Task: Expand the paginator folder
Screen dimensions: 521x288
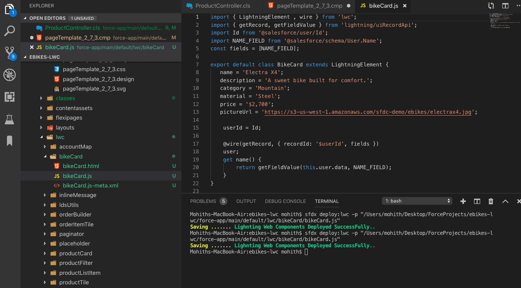Action: (45, 234)
